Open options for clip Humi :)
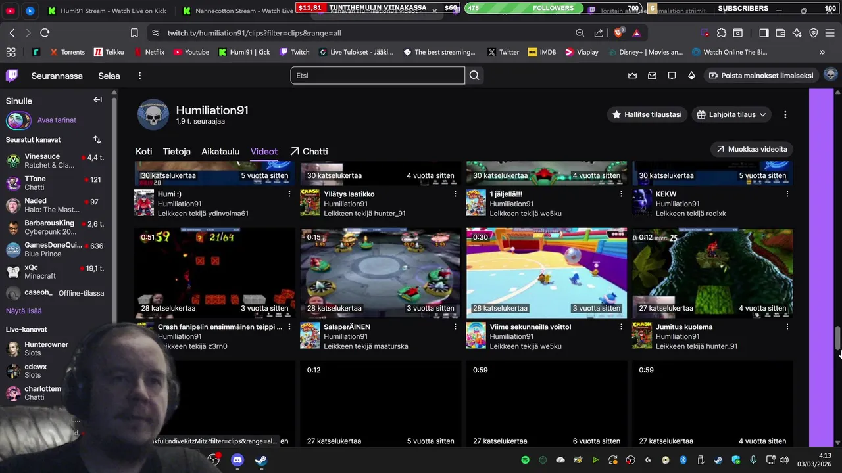Viewport: 842px width, 473px height. coord(289,194)
